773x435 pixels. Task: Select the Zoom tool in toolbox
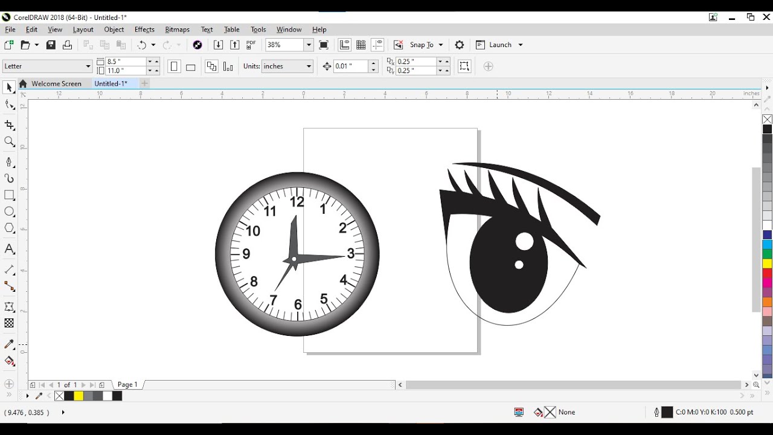(x=9, y=142)
